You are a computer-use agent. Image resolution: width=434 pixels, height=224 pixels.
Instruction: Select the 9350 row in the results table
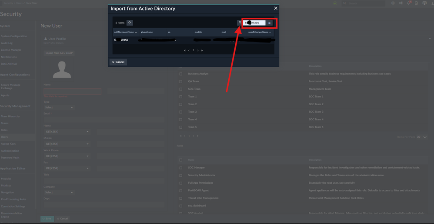point(194,40)
